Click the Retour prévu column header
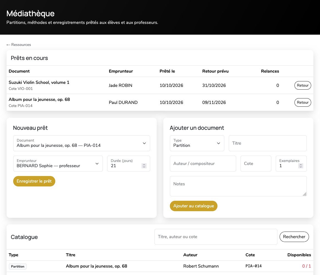This screenshot has width=320, height=275. (x=215, y=71)
